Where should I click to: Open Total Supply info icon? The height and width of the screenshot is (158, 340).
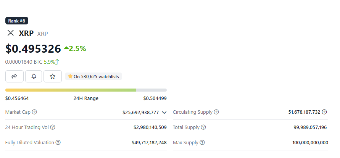203,127
